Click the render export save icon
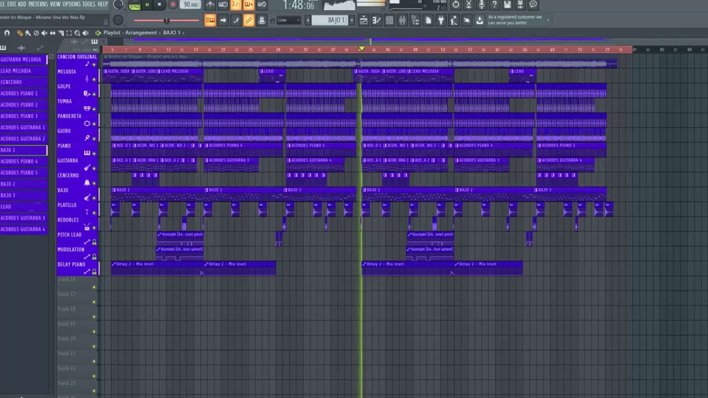 (x=520, y=5)
